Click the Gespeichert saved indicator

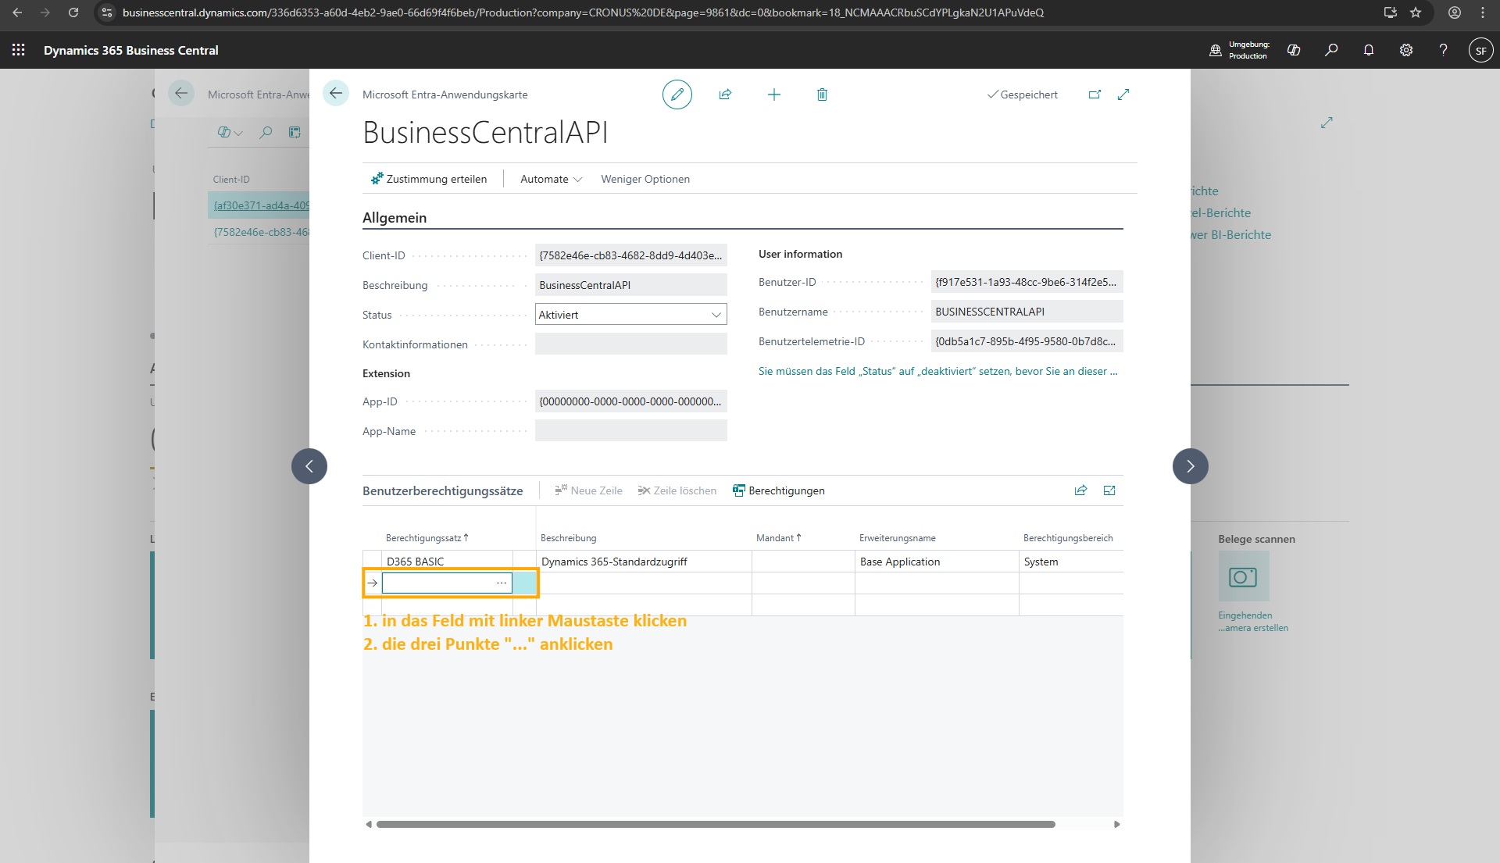pyautogui.click(x=1022, y=95)
